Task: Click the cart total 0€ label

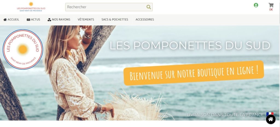Action: coord(271,10)
